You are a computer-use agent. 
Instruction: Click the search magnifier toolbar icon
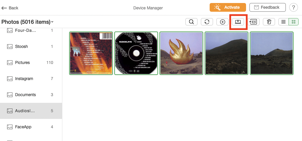(191, 22)
